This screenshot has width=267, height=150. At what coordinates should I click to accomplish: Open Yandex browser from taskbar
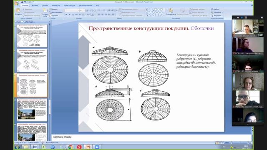(79, 147)
